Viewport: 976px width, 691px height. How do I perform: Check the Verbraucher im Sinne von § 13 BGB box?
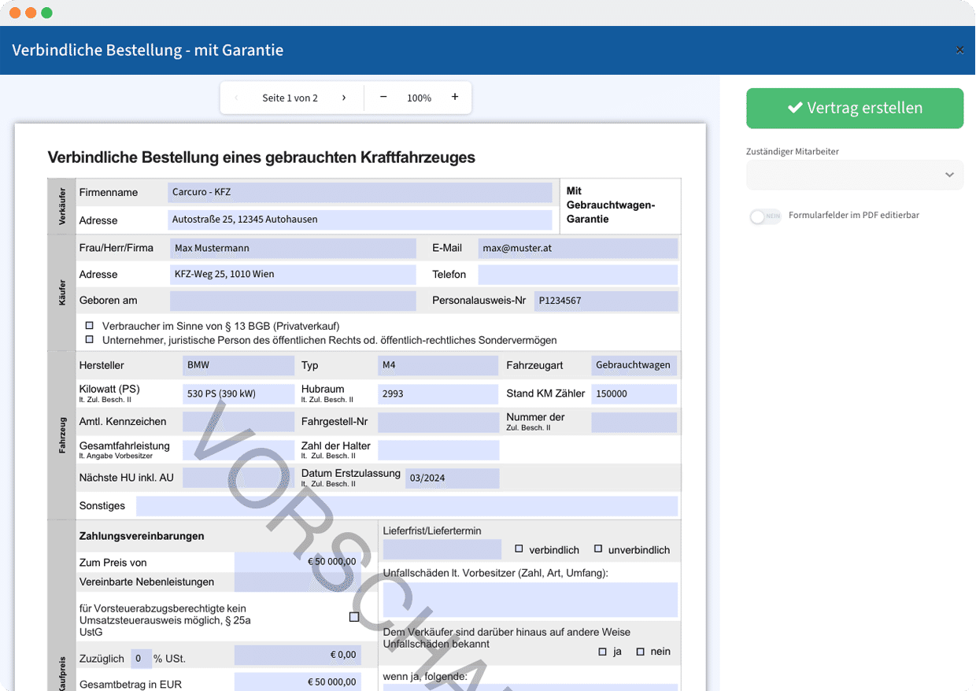click(90, 325)
